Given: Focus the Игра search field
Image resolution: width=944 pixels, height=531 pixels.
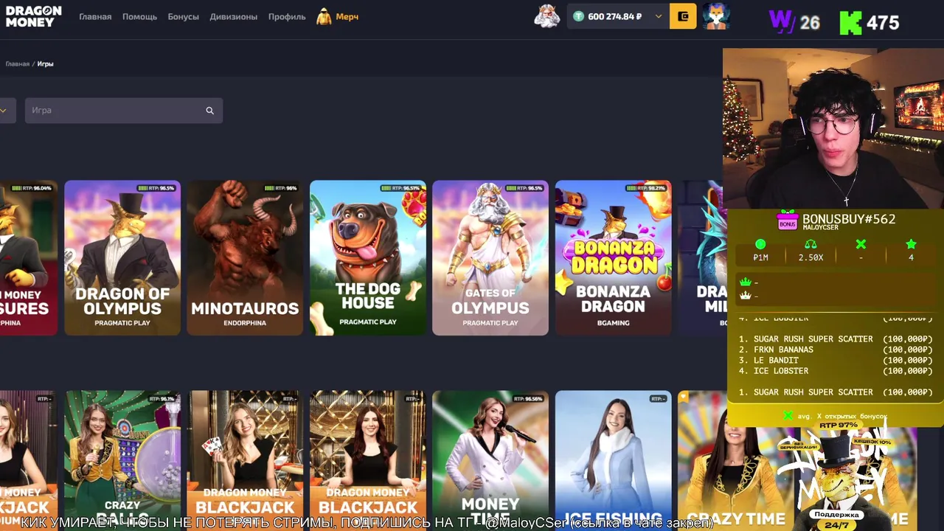Looking at the screenshot, I should pos(124,111).
